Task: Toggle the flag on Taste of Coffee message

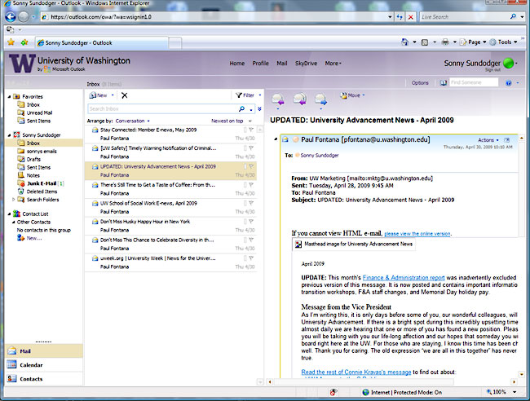Action: tap(251, 184)
